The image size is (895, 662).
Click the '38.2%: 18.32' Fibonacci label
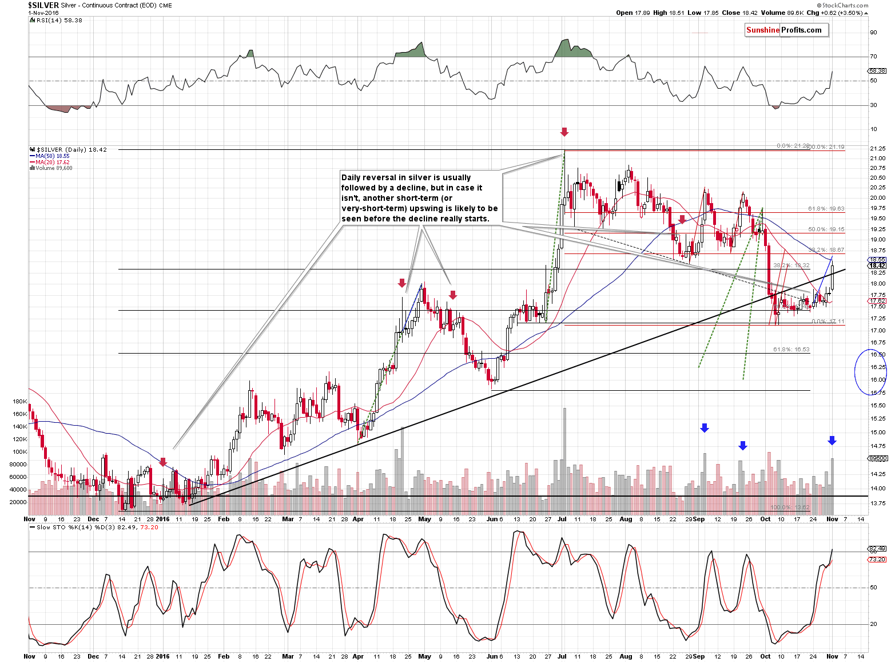pyautogui.click(x=791, y=265)
